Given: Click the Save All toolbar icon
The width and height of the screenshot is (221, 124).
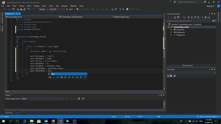Looking at the screenshot, I should point(25,9).
